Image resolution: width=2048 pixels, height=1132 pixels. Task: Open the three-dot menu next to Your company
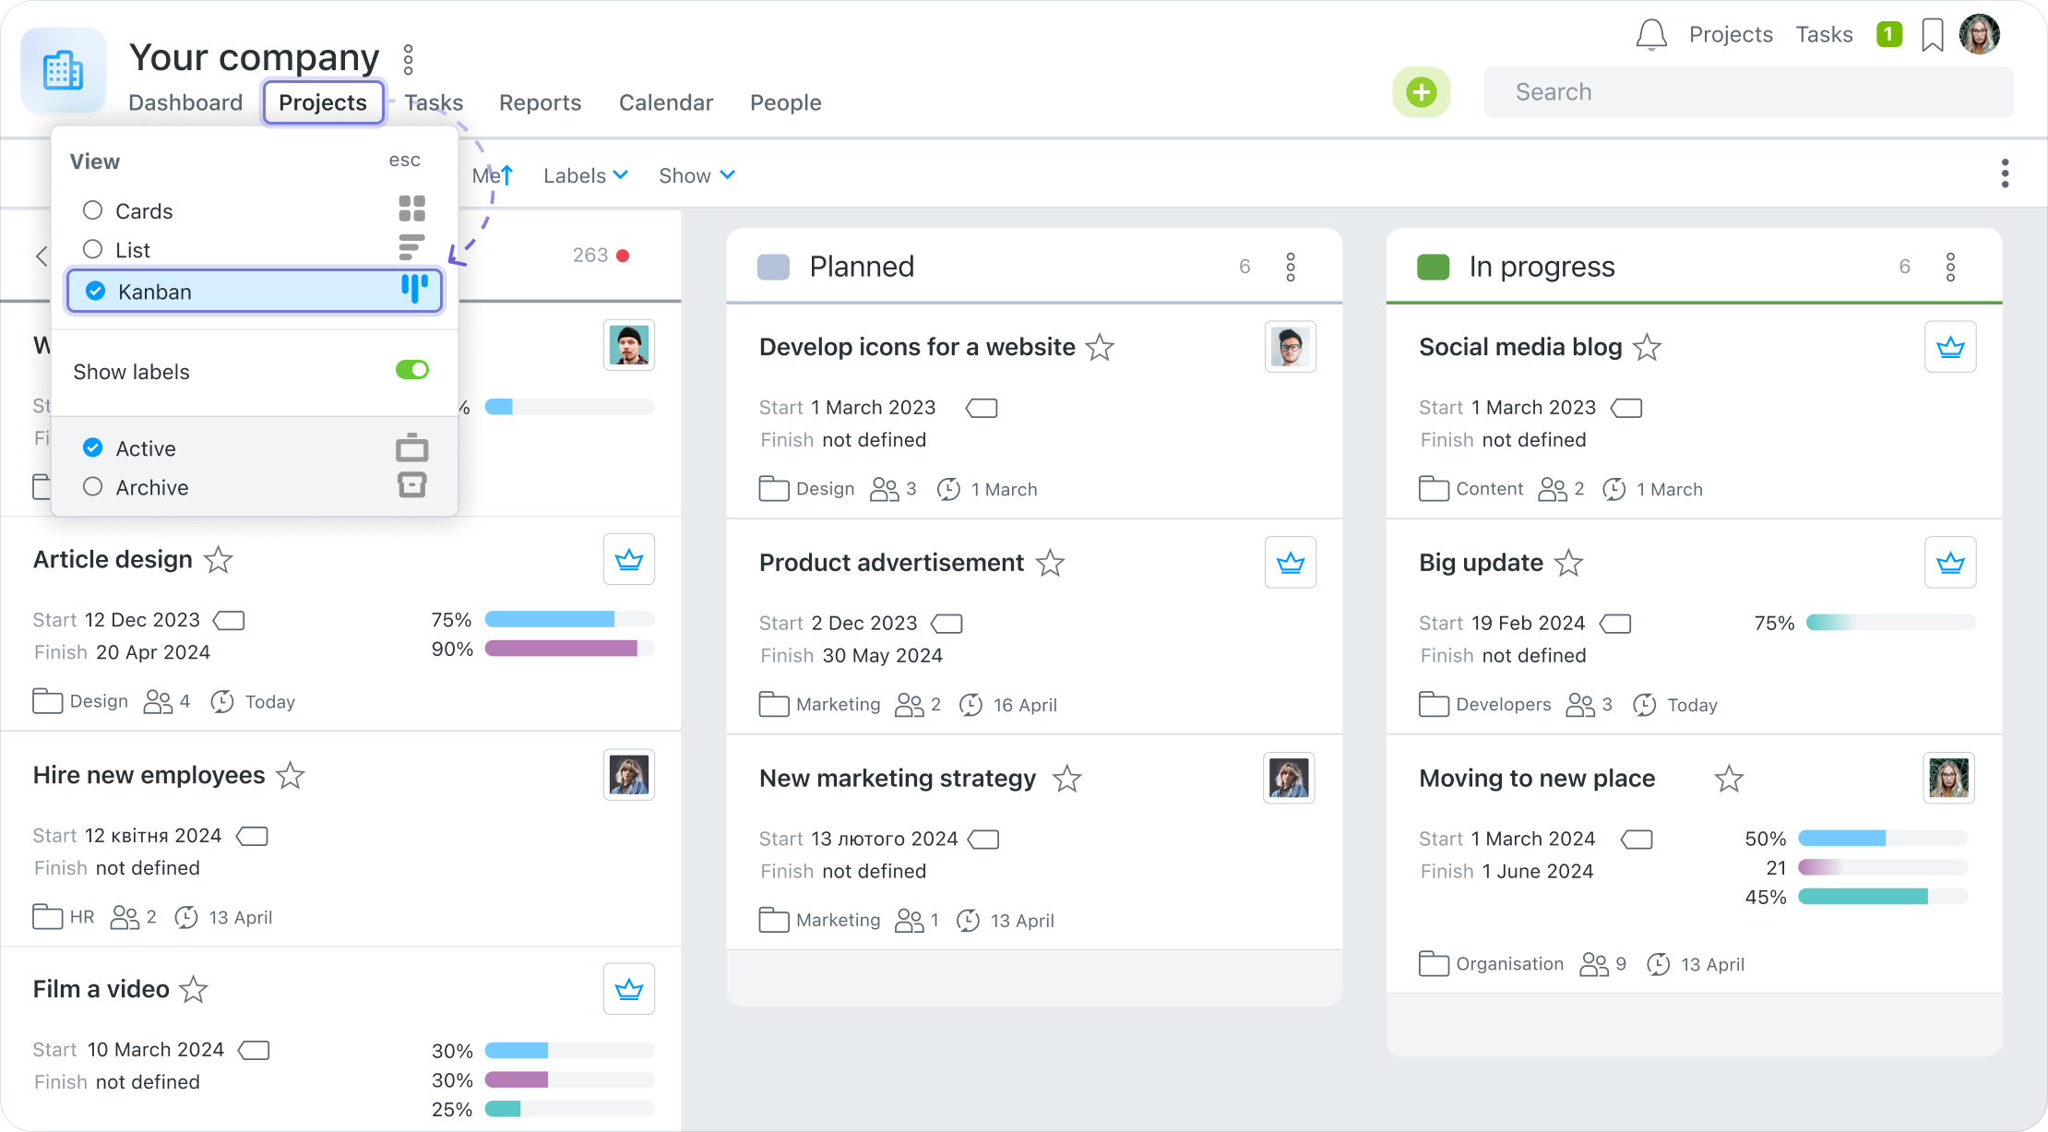click(407, 59)
